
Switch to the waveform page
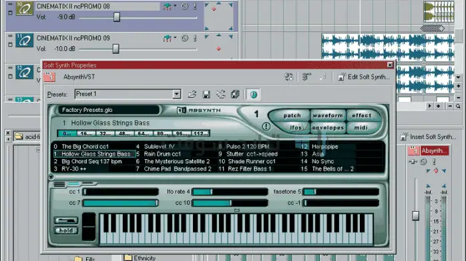(x=328, y=116)
